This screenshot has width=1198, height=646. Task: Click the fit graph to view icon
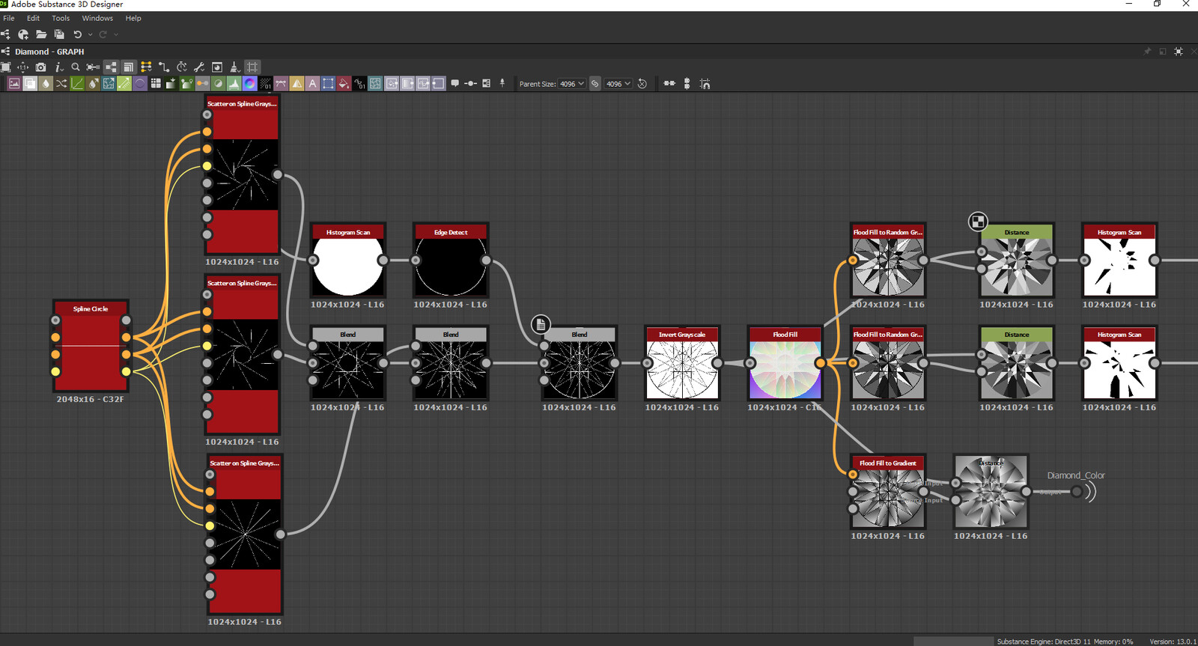[6, 67]
